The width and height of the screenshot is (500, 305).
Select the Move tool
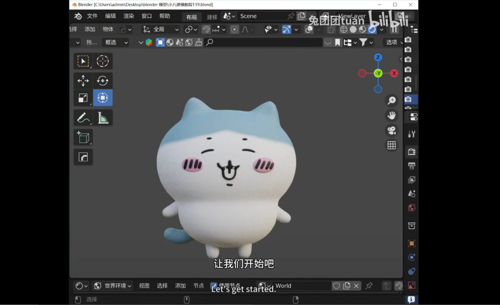[x=83, y=80]
